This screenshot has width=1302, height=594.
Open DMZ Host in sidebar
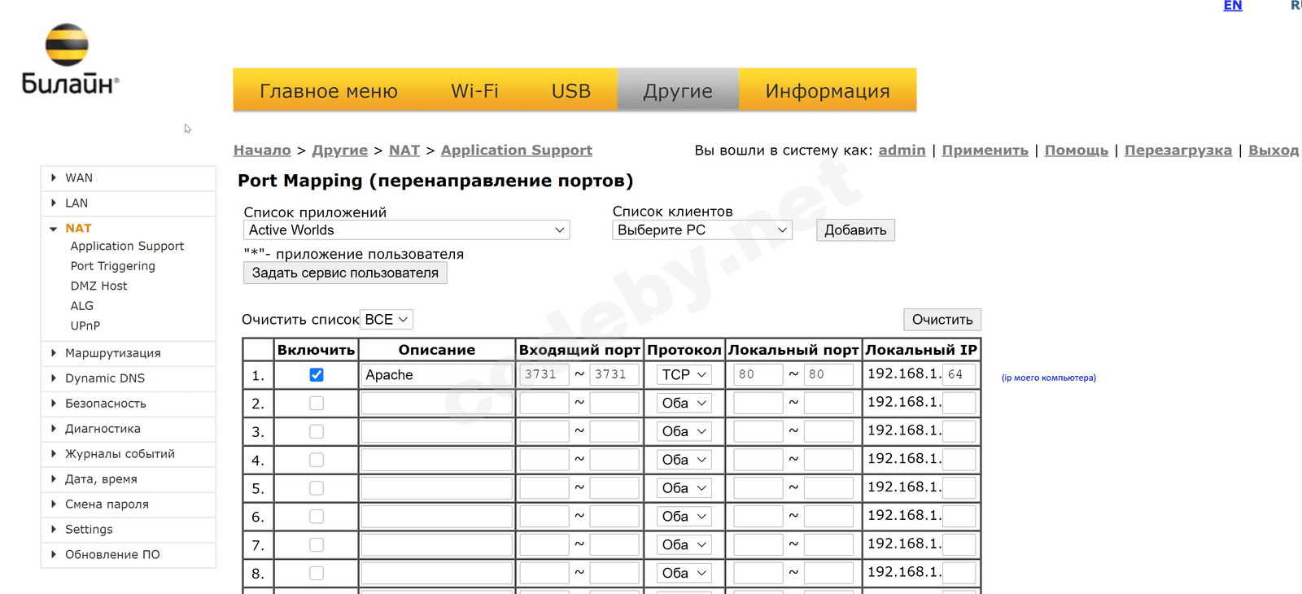click(x=98, y=286)
